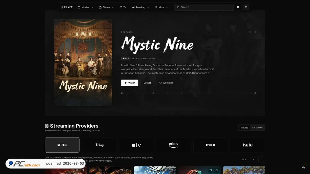Bookmark the red-and-teal creature movie card
Screen dimensions: 310x174
click(x=216, y=170)
